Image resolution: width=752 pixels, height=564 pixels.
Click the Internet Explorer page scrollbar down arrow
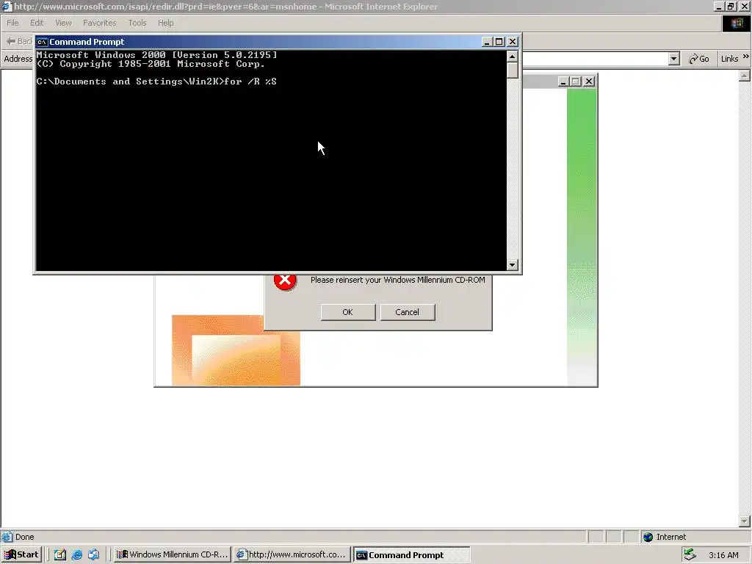tap(745, 521)
